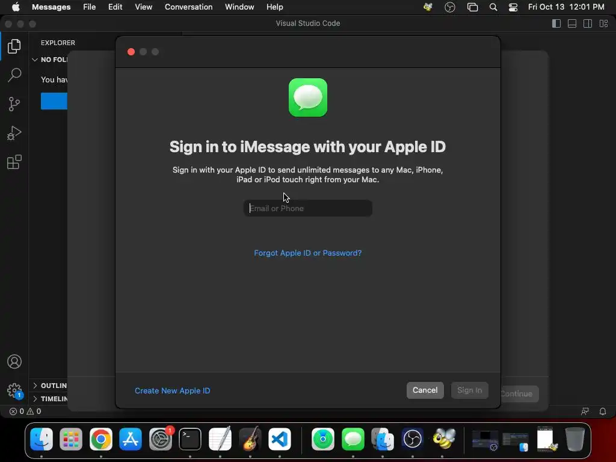This screenshot has width=616, height=462.
Task: Open Migration Assistant from the Dock
Action: (383, 439)
